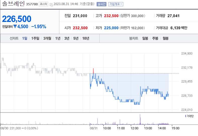The image size is (198, 136).
Task: Click the tallest volume bar near 12:40
Action: [x=140, y=119]
